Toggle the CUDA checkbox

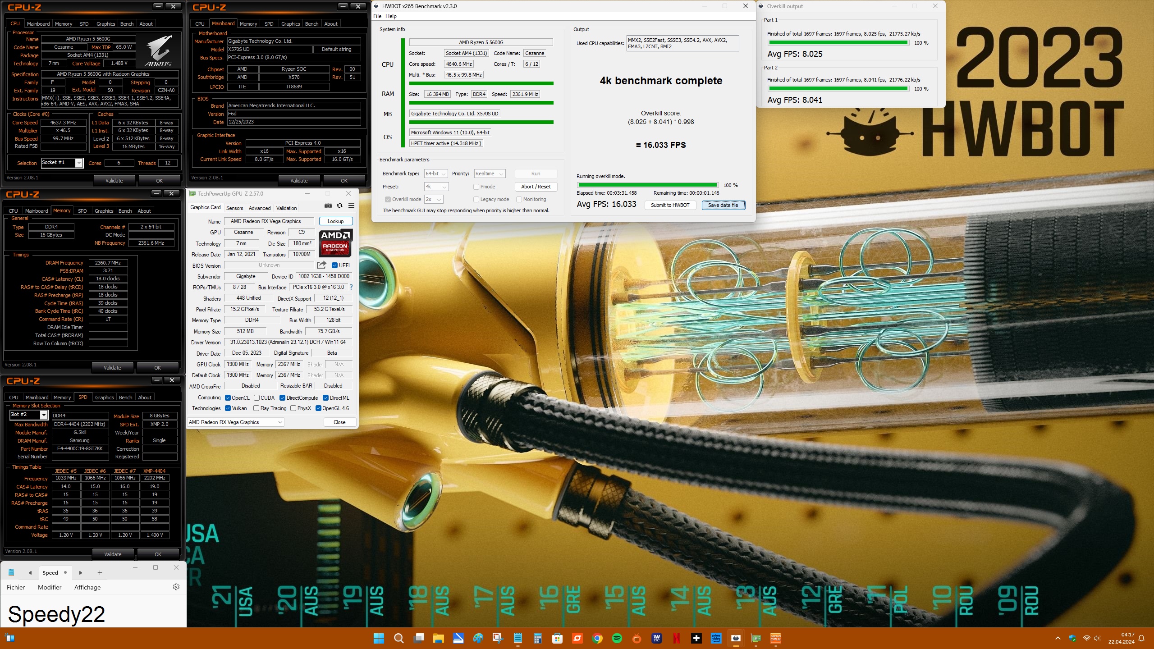[256, 398]
